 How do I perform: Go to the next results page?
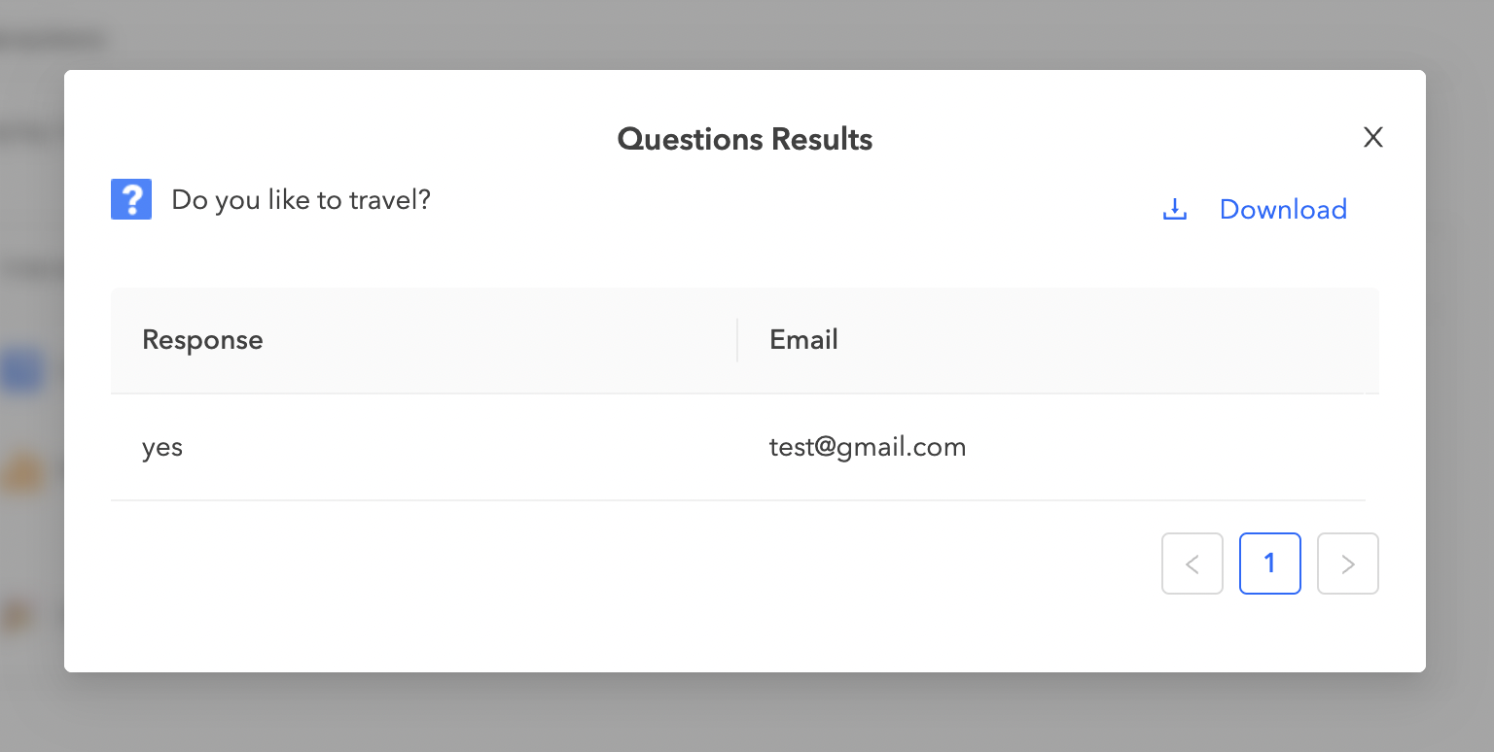coord(1347,564)
